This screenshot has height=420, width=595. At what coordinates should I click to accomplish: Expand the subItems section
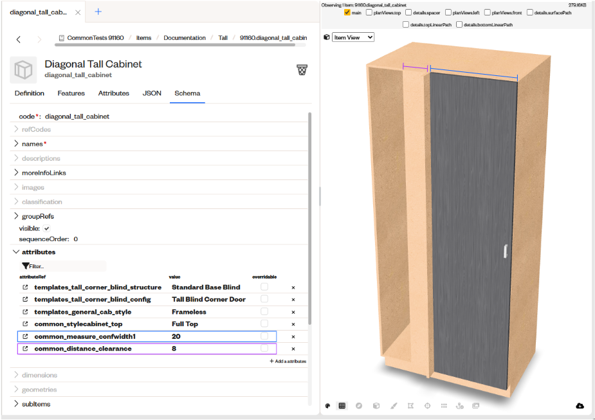[16, 404]
